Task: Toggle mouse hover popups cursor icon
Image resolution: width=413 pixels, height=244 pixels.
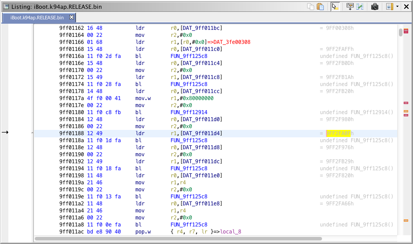Action: click(335, 7)
